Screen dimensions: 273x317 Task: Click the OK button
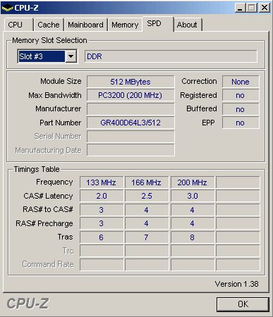[x=243, y=304]
